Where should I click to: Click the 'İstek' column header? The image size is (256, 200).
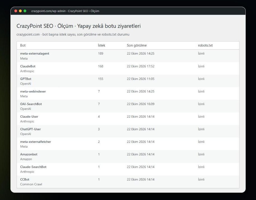pyautogui.click(x=102, y=45)
